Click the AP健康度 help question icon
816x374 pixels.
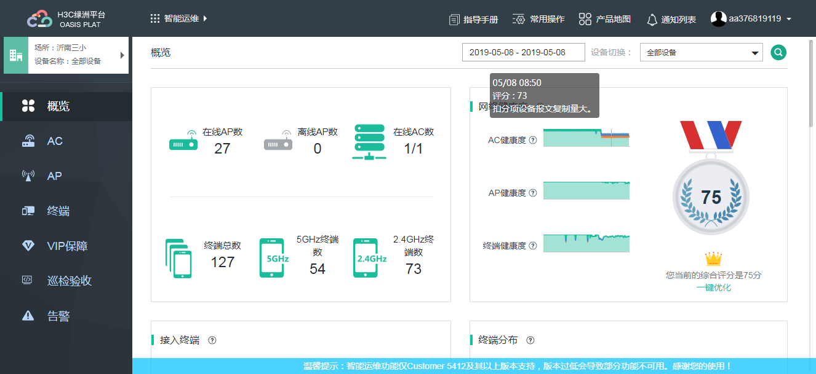[533, 193]
